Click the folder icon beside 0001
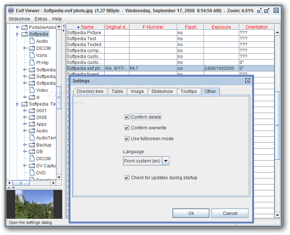The image size is (290, 235). pos(32,111)
